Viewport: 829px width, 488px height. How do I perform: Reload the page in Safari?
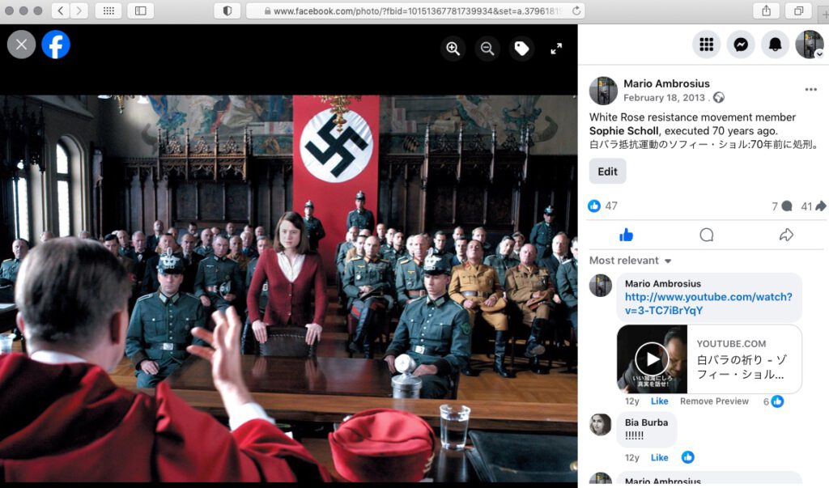click(576, 11)
